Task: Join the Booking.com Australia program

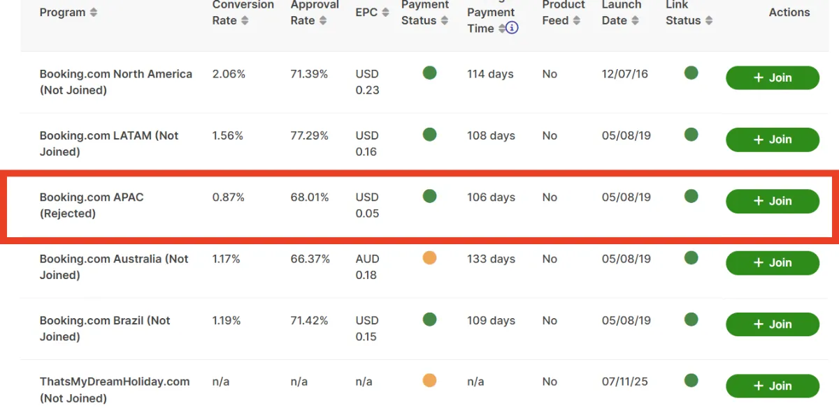Action: [772, 263]
